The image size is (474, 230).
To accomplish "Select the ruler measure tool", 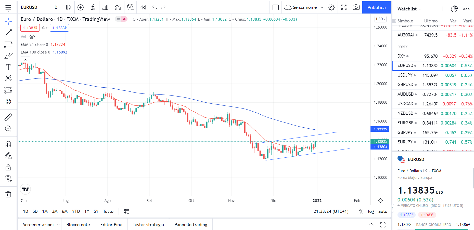I will pyautogui.click(x=8, y=117).
